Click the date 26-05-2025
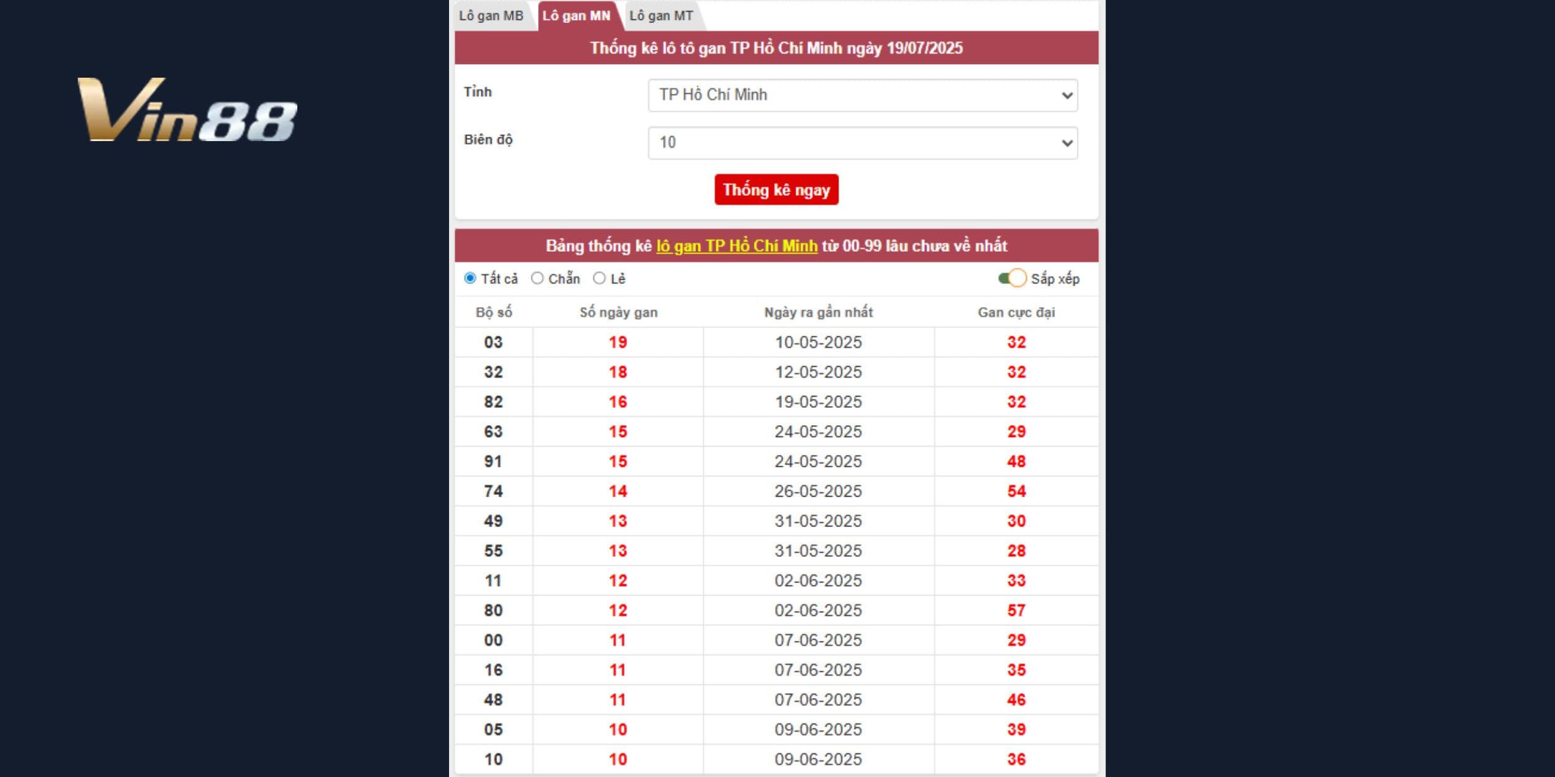The height and width of the screenshot is (777, 1555). tap(819, 492)
